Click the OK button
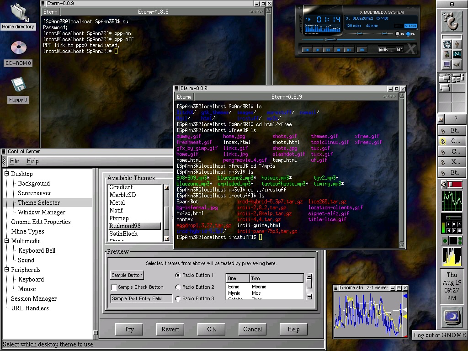This screenshot has height=351, width=468. 211,329
